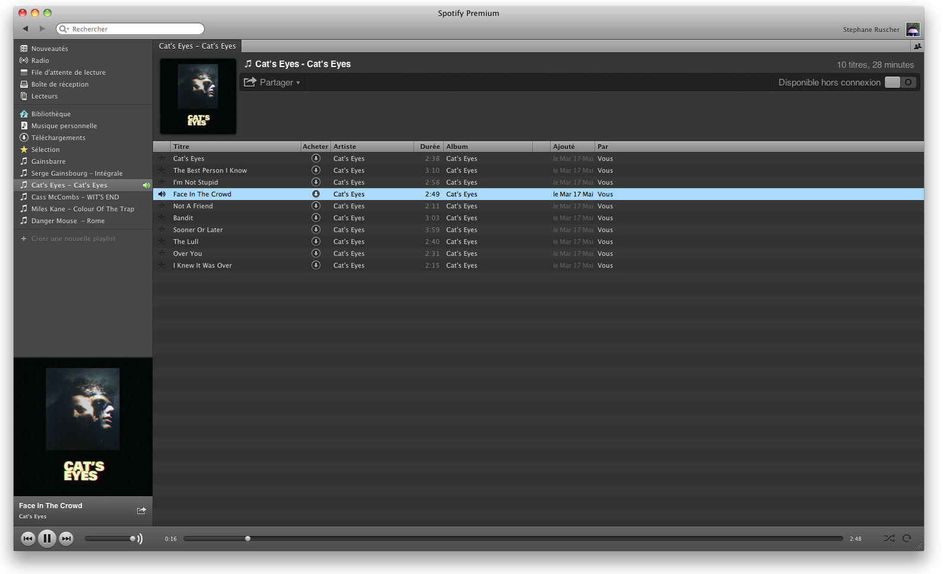This screenshot has width=943, height=574.
Task: Click the buy icon for Bandit
Action: tap(316, 218)
